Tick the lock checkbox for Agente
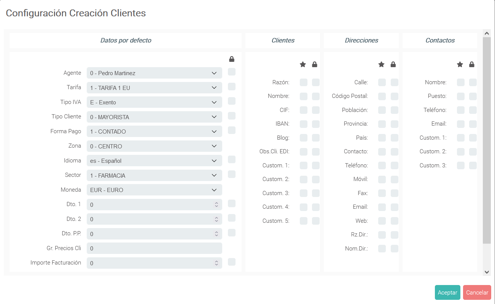Screen dimensions: 495x304 coord(232,72)
